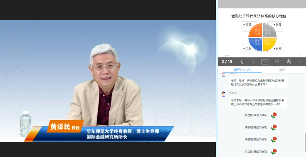Zoom out of the slide
This screenshot has width=306, height=157.
[277, 62]
